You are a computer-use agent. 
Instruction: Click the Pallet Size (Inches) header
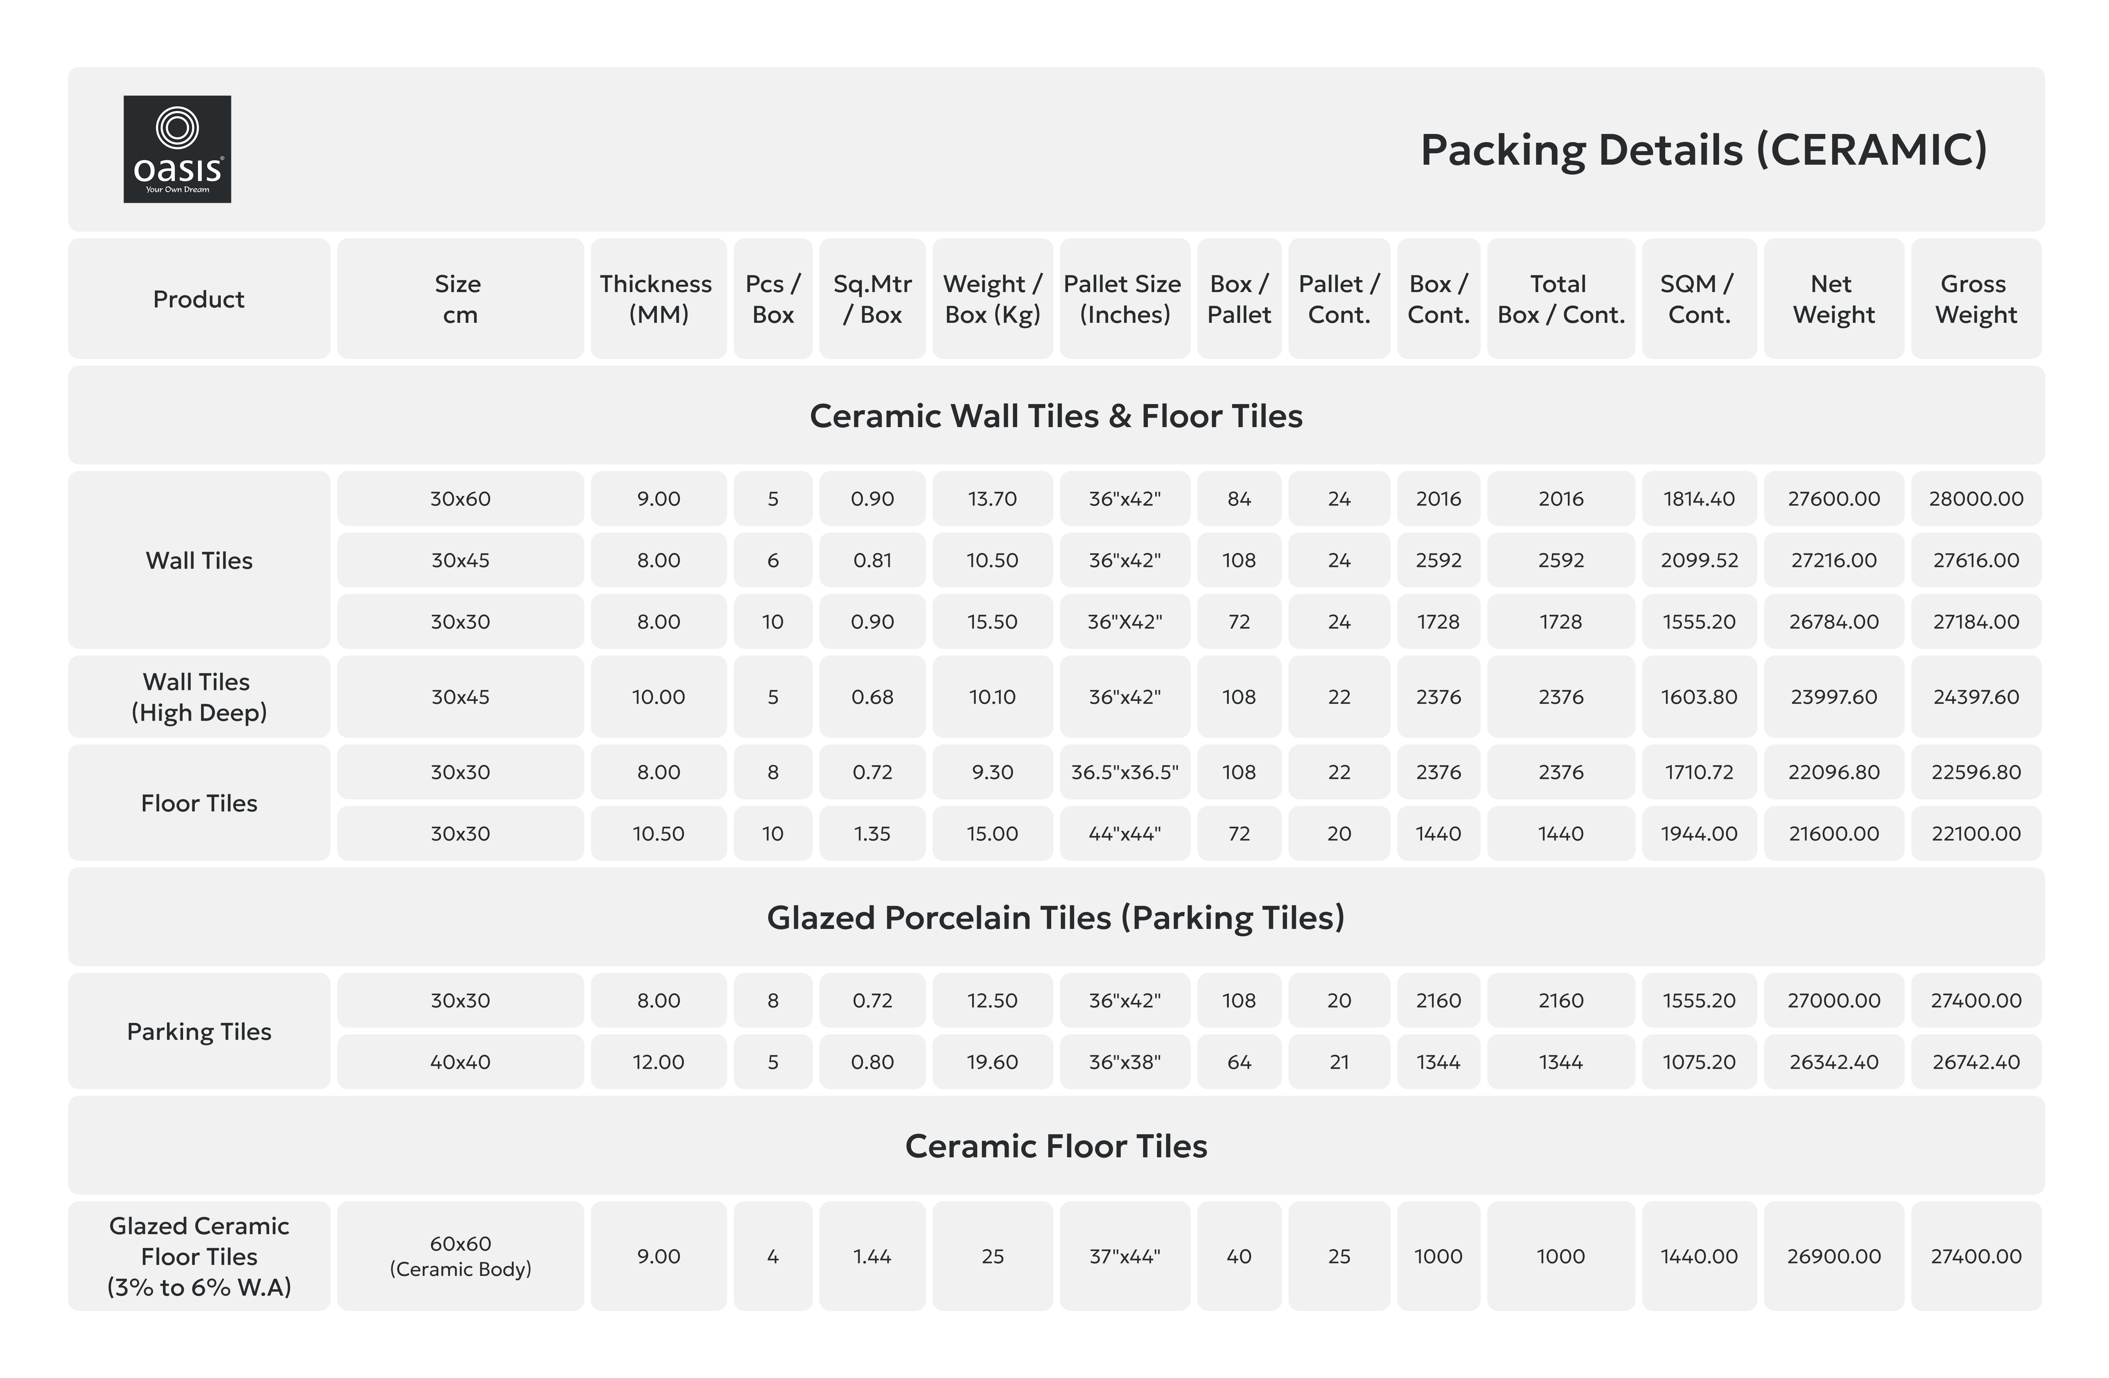point(1124,299)
